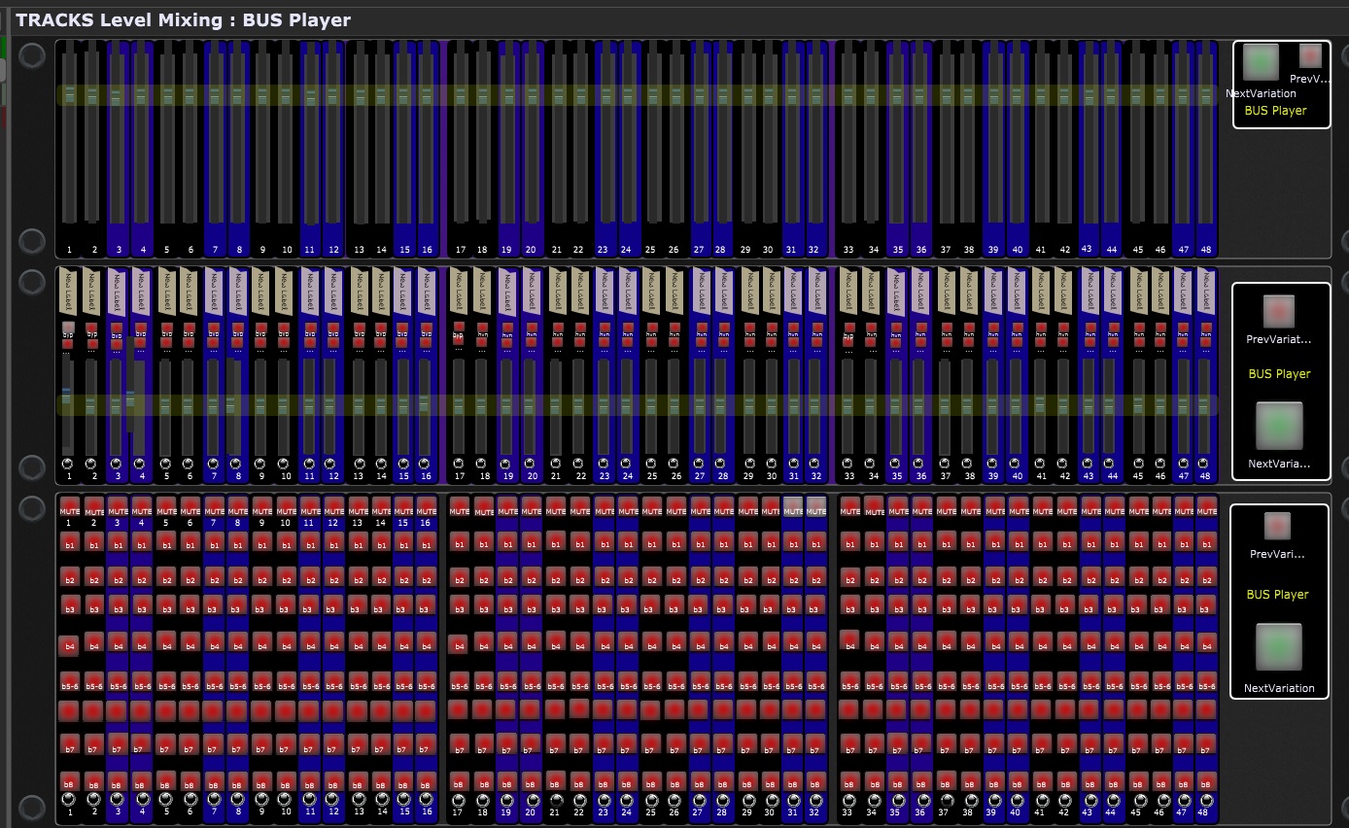This screenshot has width=1349, height=828.
Task: Click the red button labeled PrevV...
Action: point(1310,55)
